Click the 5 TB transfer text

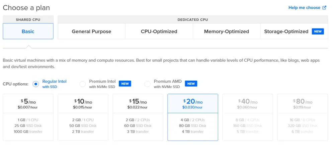point(248,132)
